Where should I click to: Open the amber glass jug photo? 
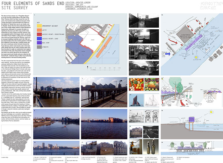pos(136,147)
